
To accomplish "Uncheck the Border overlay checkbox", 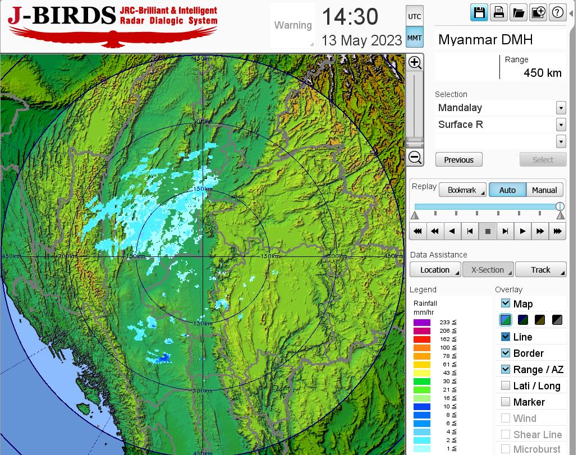I will [506, 353].
